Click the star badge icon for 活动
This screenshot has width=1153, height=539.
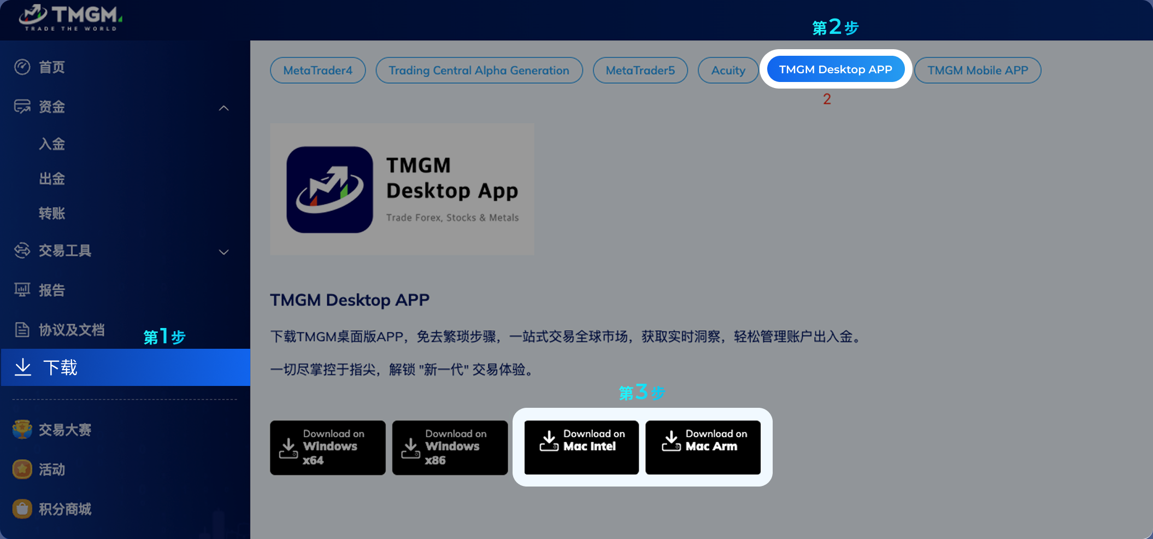pyautogui.click(x=22, y=469)
